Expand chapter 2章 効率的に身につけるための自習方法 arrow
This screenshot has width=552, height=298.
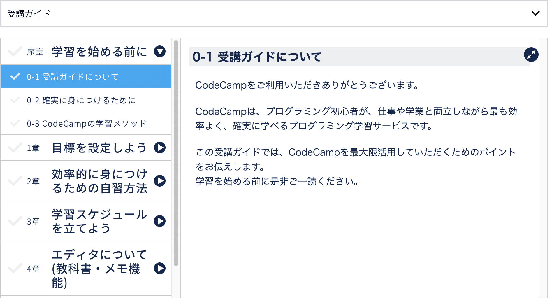[x=160, y=181]
